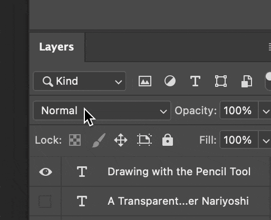Toggle layer filtering switch
Viewport: 271px width, 220px height.
268,81
